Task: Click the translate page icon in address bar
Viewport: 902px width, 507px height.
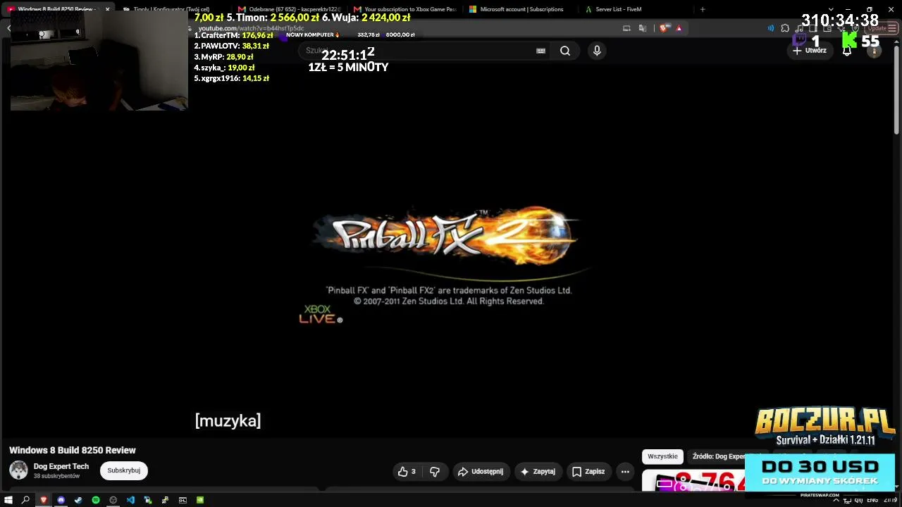Action: [642, 28]
